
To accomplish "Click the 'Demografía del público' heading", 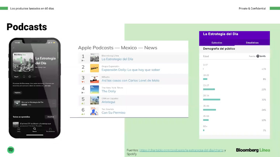I will pos(219,49).
